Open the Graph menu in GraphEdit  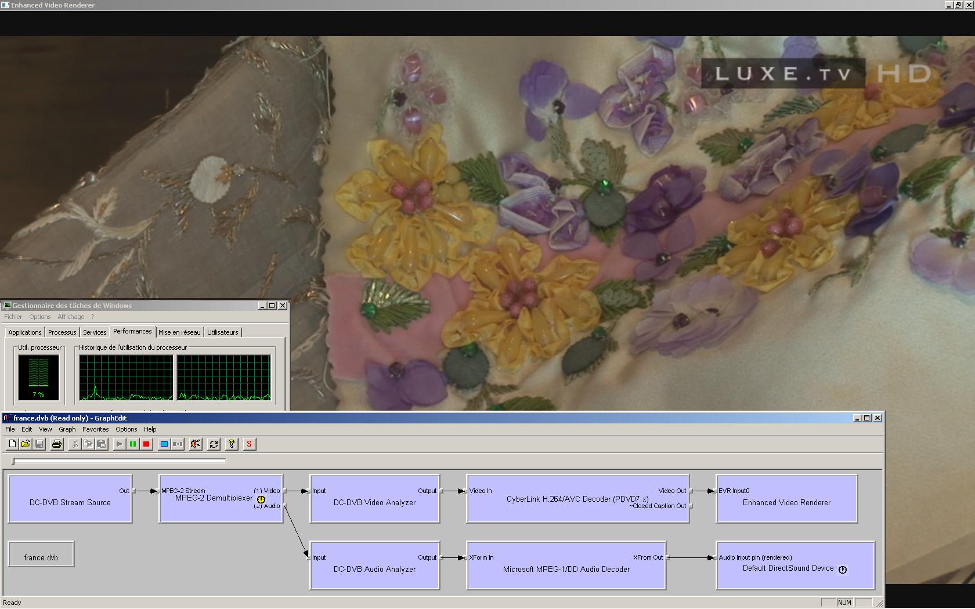tap(67, 430)
